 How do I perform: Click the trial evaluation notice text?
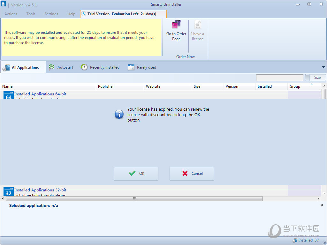(x=79, y=38)
